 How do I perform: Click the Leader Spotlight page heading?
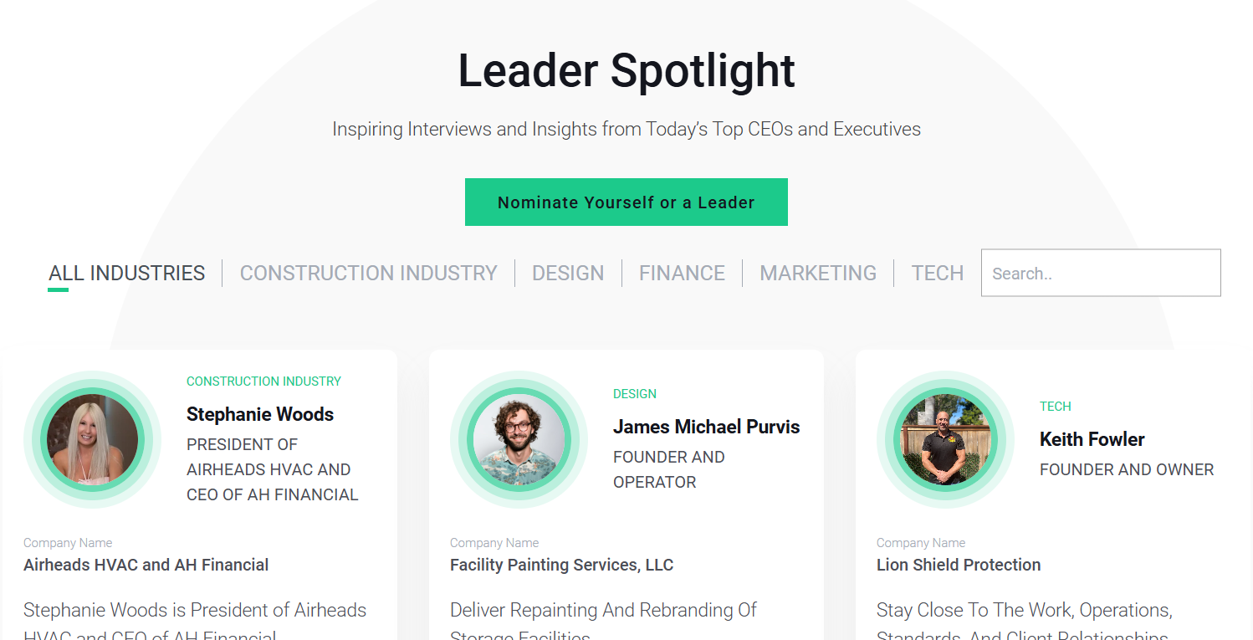click(626, 70)
